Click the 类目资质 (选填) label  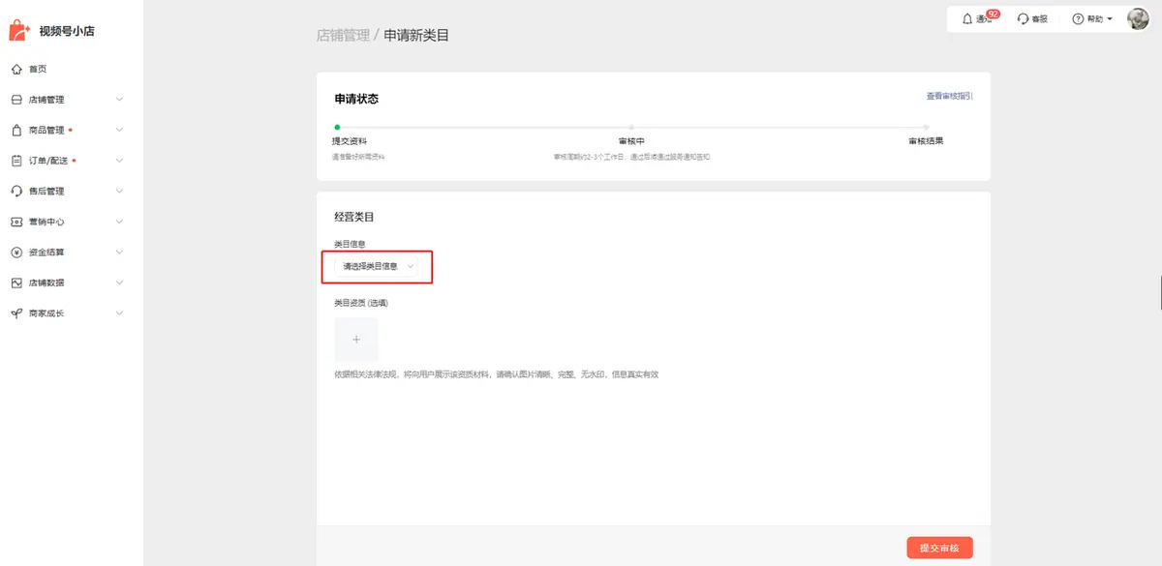pos(360,303)
